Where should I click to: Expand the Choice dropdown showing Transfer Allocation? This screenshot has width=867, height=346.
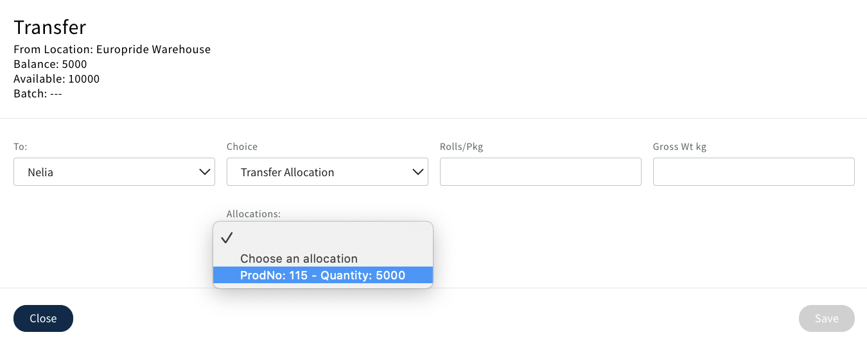coord(327,172)
